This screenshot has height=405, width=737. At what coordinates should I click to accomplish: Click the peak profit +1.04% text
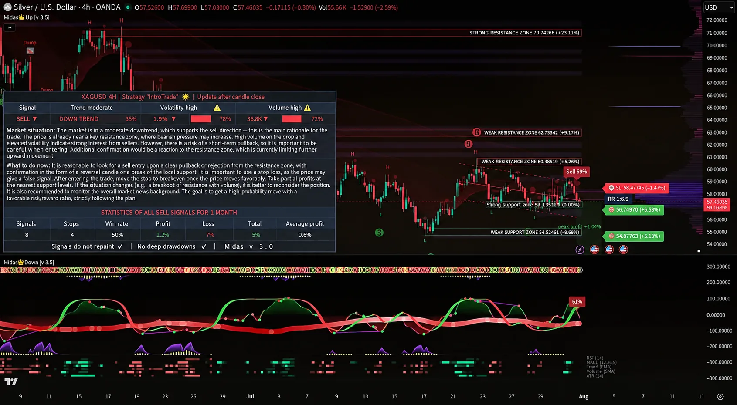[579, 226]
